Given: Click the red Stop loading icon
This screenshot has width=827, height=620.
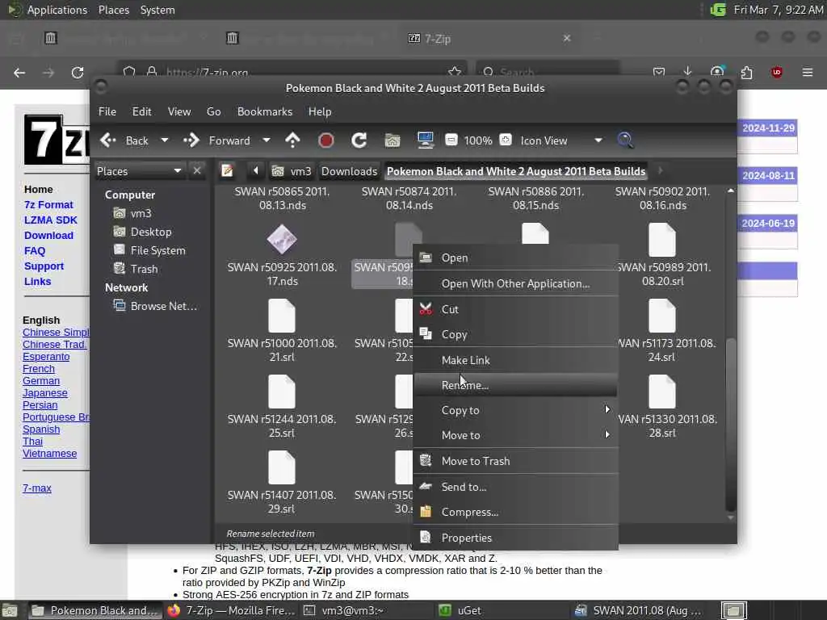Looking at the screenshot, I should tap(326, 140).
